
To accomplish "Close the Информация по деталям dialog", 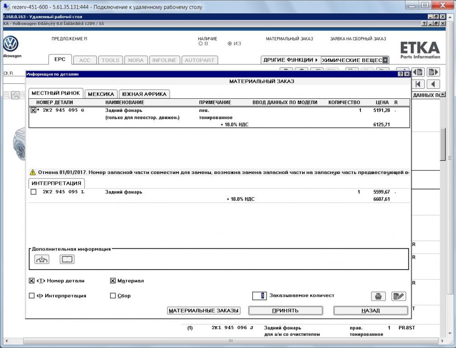I will (407, 74).
